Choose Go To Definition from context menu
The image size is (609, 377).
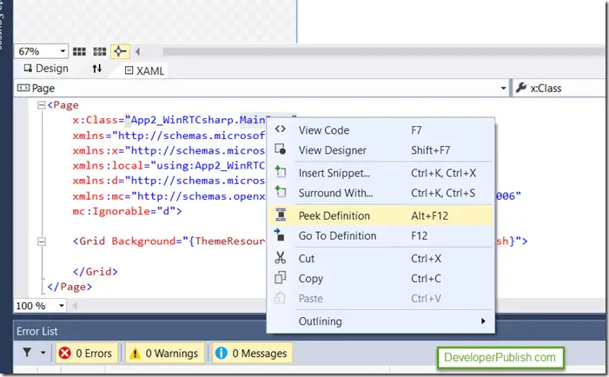tap(381, 235)
